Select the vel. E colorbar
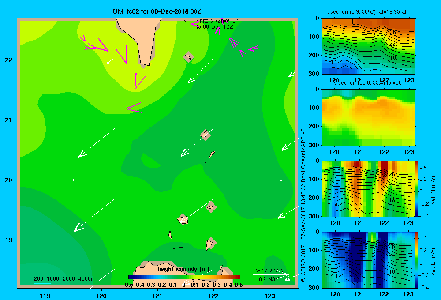This screenshot has height=300, width=441. click(x=416, y=260)
